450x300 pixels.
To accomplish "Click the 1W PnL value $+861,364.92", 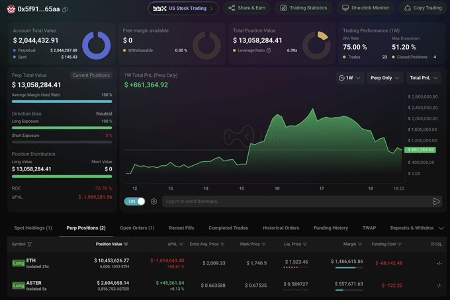I will click(146, 85).
